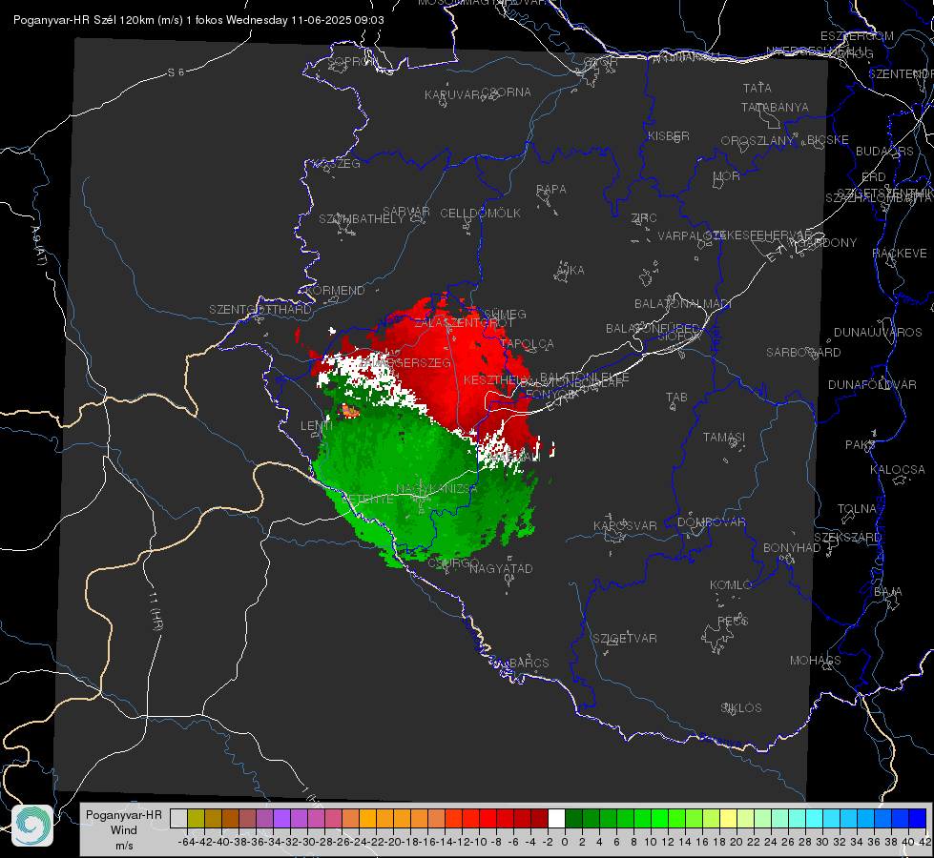
Task: Click the white swatch between -2 and 0
Action: (x=556, y=818)
